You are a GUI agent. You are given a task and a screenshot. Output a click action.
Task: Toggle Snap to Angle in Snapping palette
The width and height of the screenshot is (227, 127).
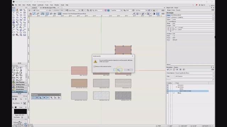(41, 98)
